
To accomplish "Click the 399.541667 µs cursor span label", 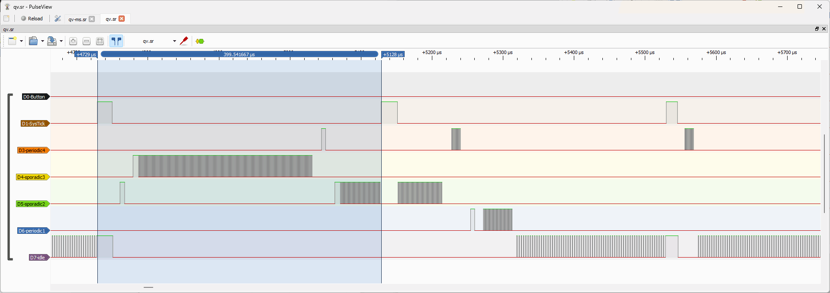I will coord(239,54).
